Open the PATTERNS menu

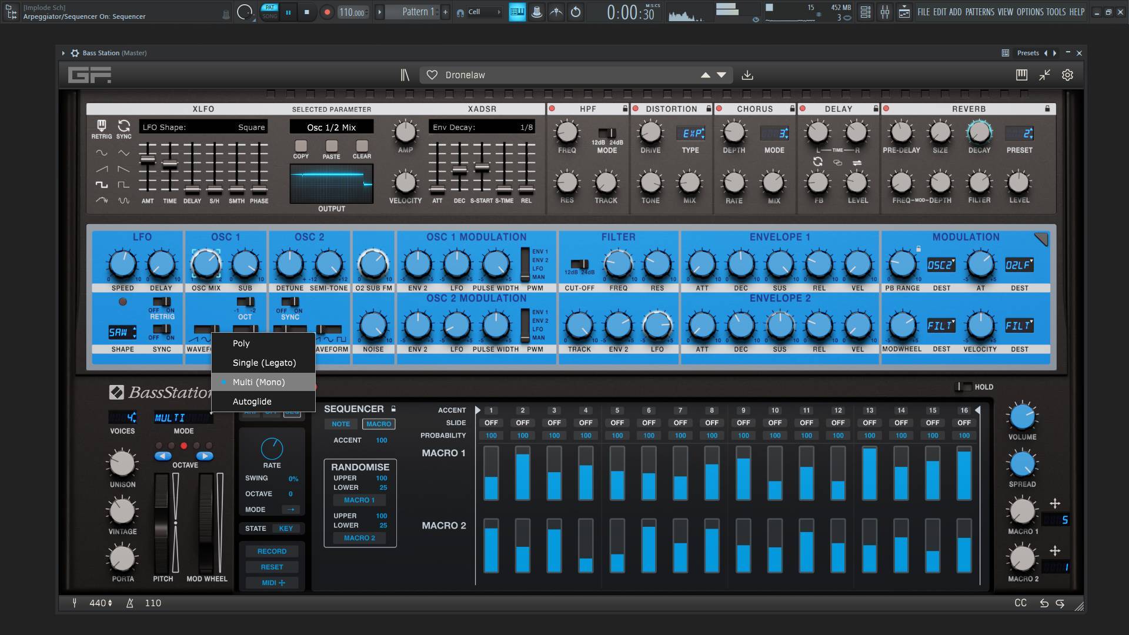tap(980, 12)
